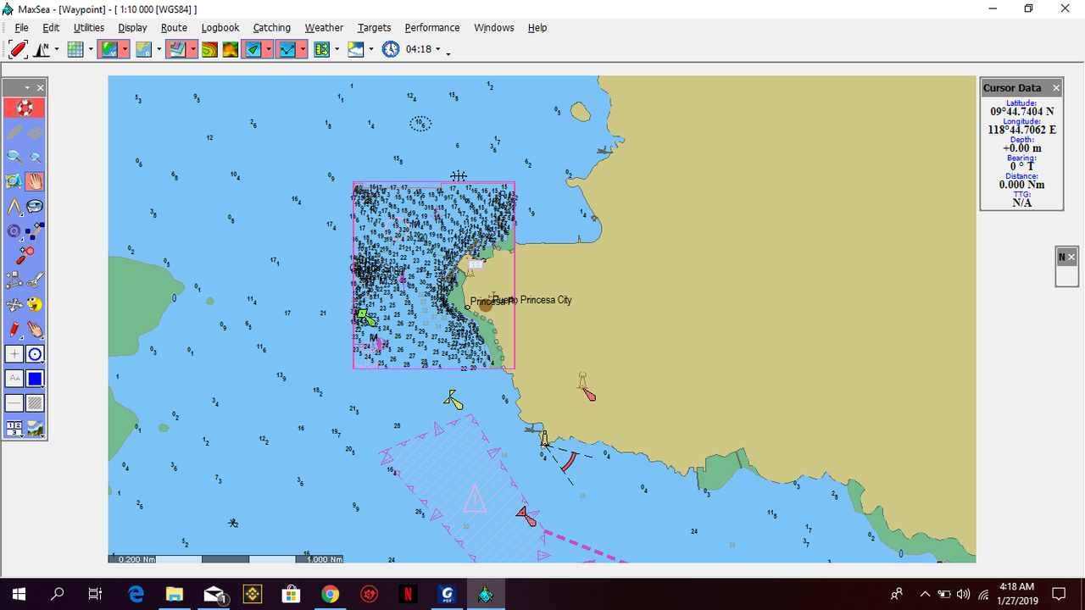
Task: Select the divider compass measuring tool
Action: 14,206
